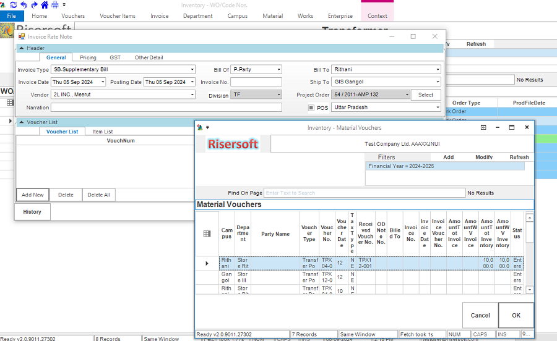This screenshot has height=341, width=557.
Task: Expand the Vendor combo box
Action: pyautogui.click(x=192, y=95)
